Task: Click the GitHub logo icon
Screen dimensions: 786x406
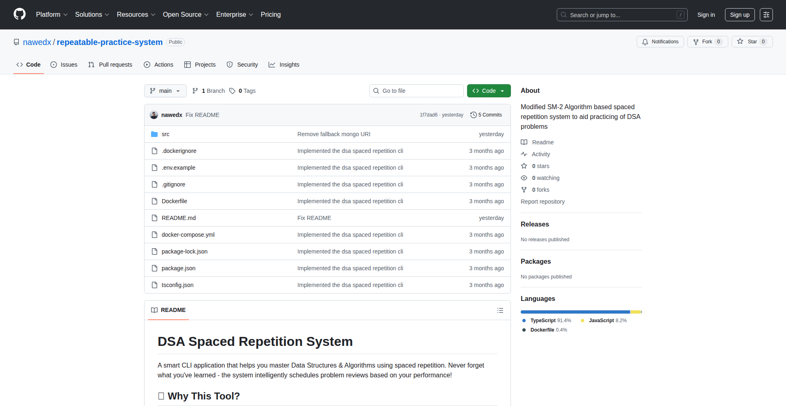Action: [20, 14]
